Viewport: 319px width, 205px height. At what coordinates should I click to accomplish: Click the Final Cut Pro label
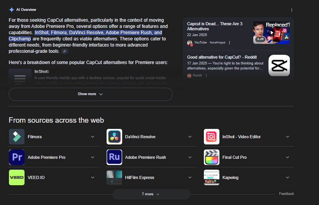tap(234, 157)
